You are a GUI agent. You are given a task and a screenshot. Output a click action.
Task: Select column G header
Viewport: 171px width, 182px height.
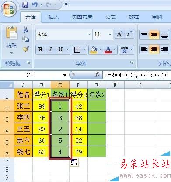[x=140, y=85]
